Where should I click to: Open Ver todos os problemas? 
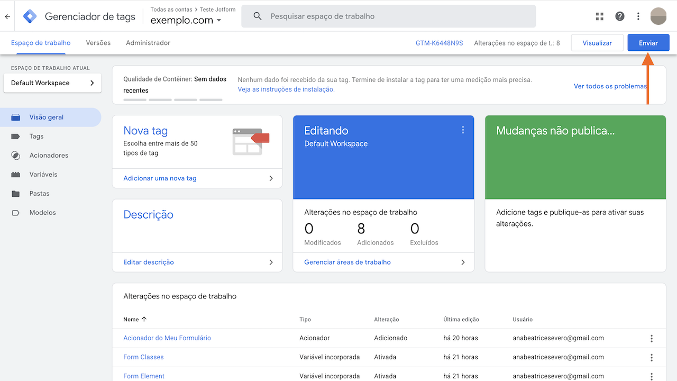[610, 86]
